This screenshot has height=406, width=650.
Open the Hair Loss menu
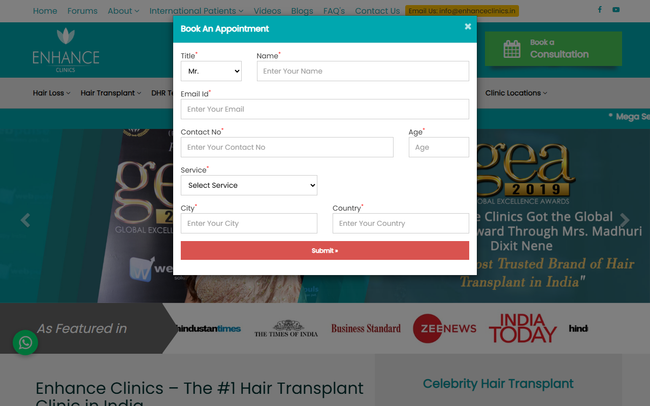pyautogui.click(x=52, y=93)
